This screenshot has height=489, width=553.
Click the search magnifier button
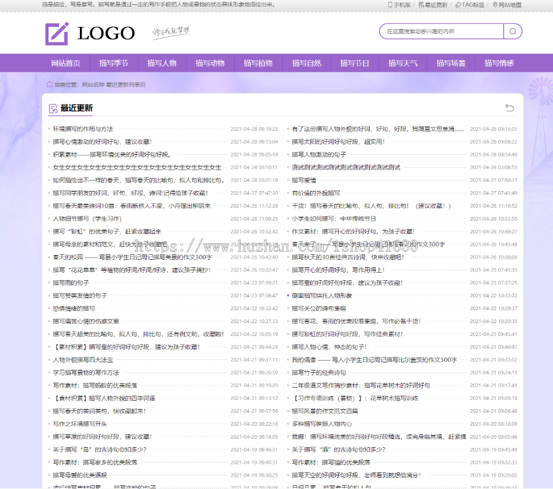pyautogui.click(x=513, y=31)
